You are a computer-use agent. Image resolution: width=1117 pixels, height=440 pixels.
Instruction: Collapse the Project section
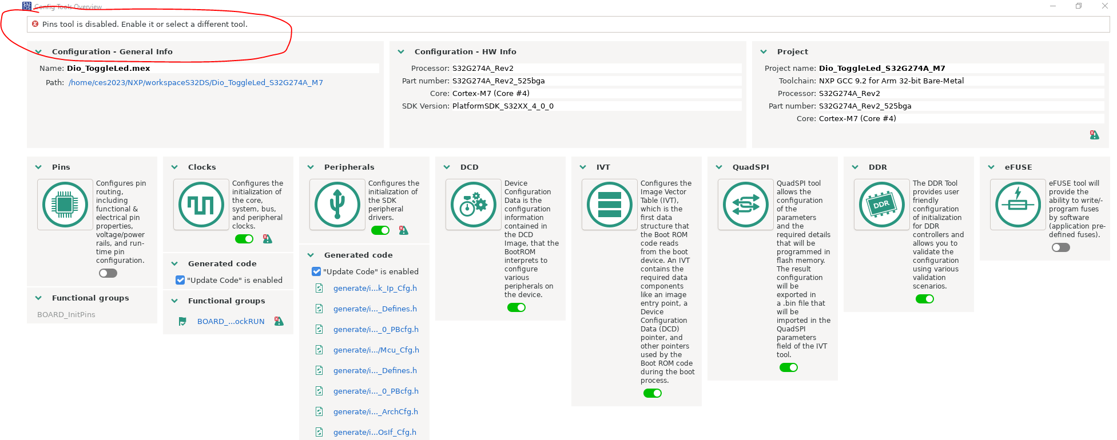[x=764, y=51]
